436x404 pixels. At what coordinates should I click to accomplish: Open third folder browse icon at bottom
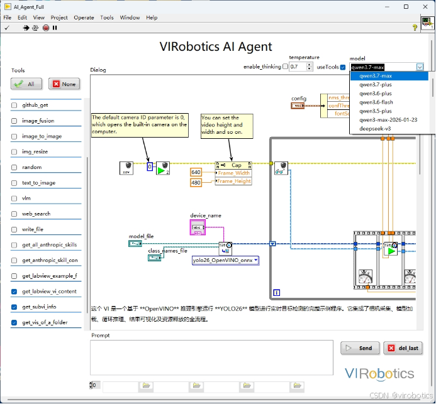pyautogui.click(x=247, y=385)
